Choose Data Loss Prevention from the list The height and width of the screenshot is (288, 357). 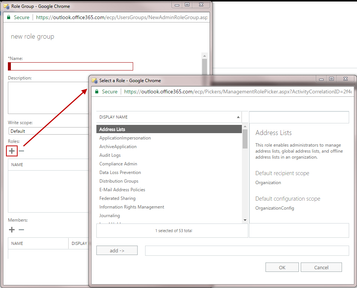tap(120, 172)
